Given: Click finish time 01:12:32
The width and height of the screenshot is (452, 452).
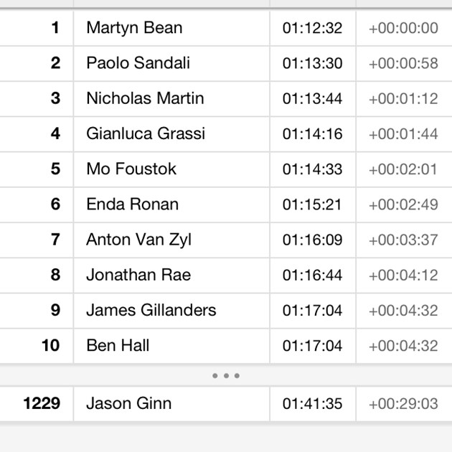Looking at the screenshot, I should [312, 28].
